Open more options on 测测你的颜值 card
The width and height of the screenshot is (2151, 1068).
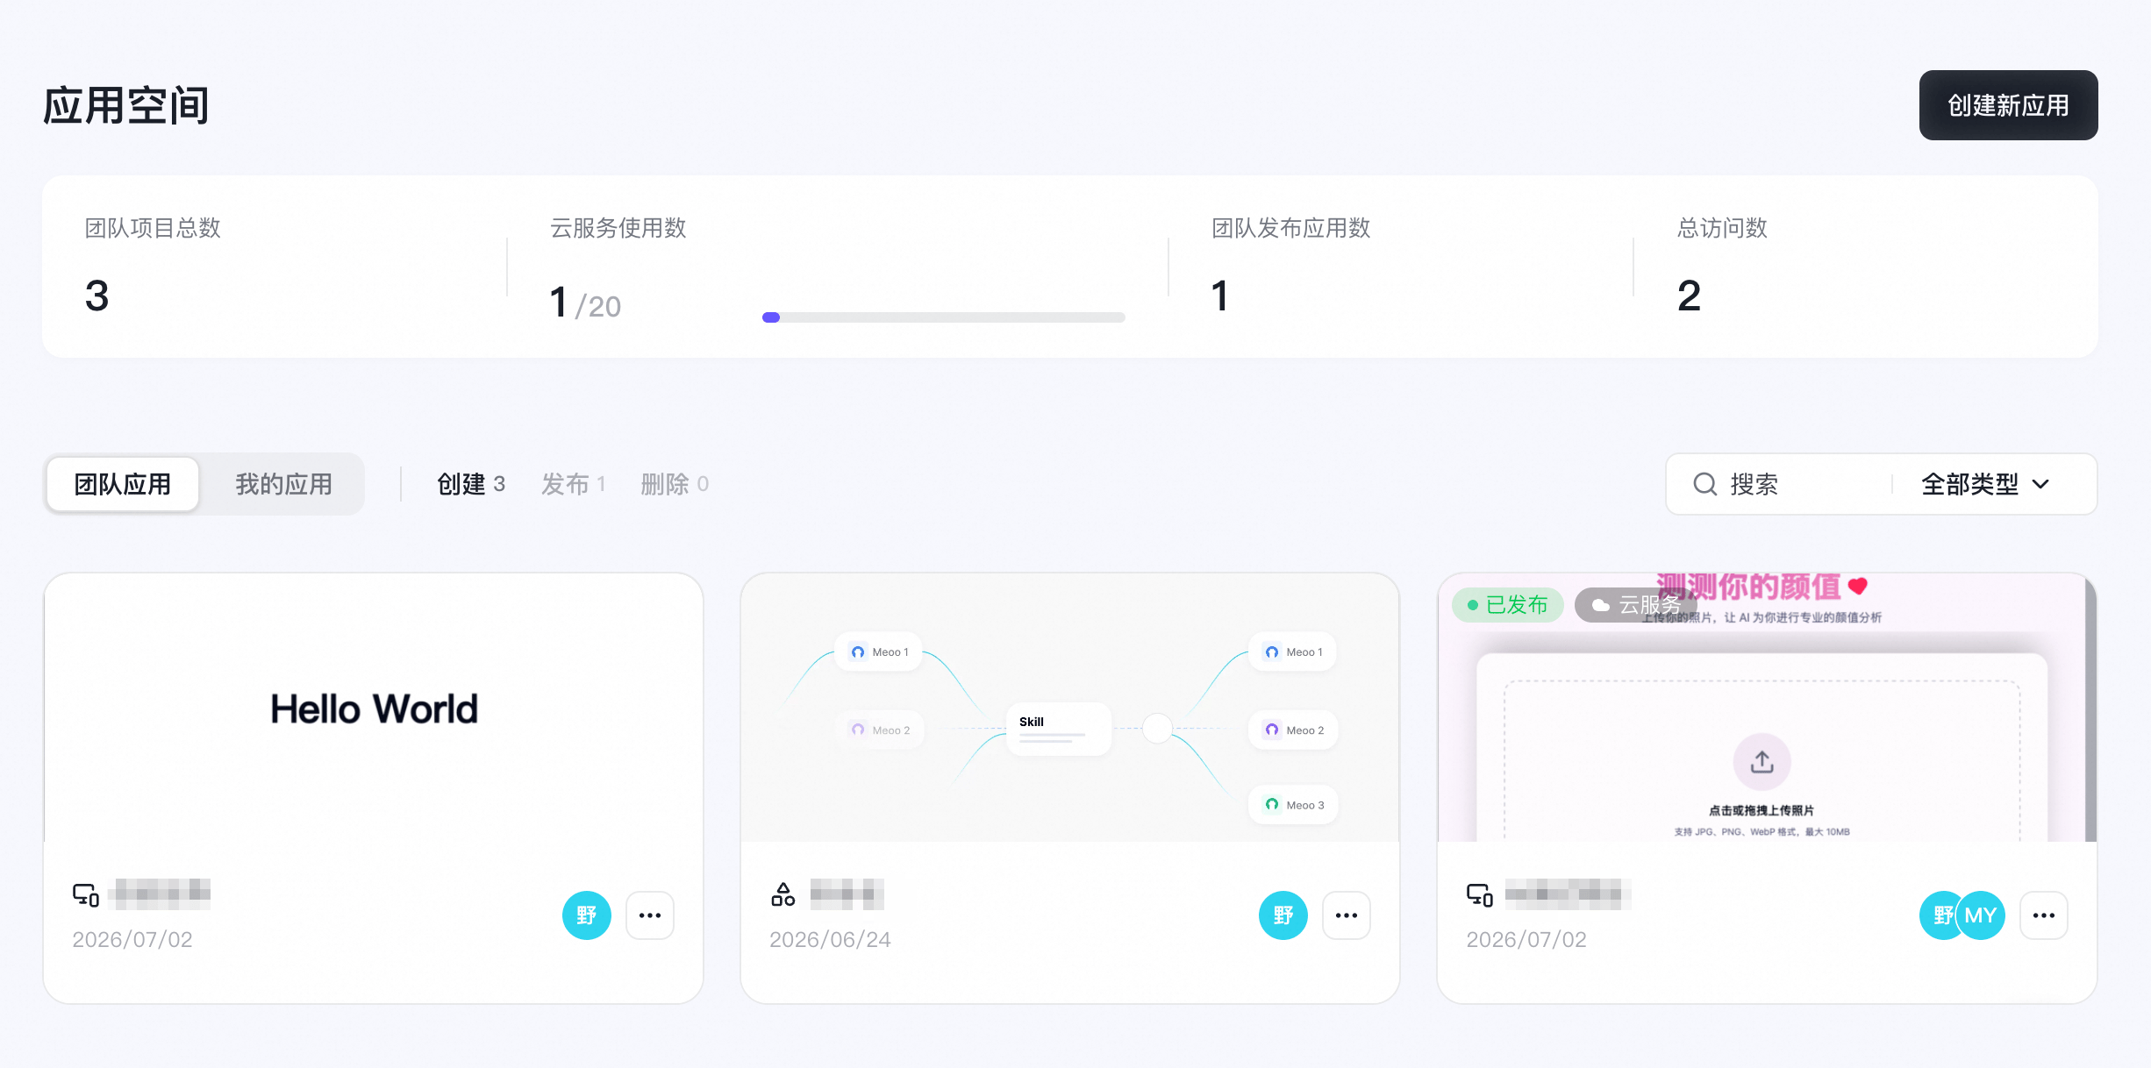tap(2044, 915)
